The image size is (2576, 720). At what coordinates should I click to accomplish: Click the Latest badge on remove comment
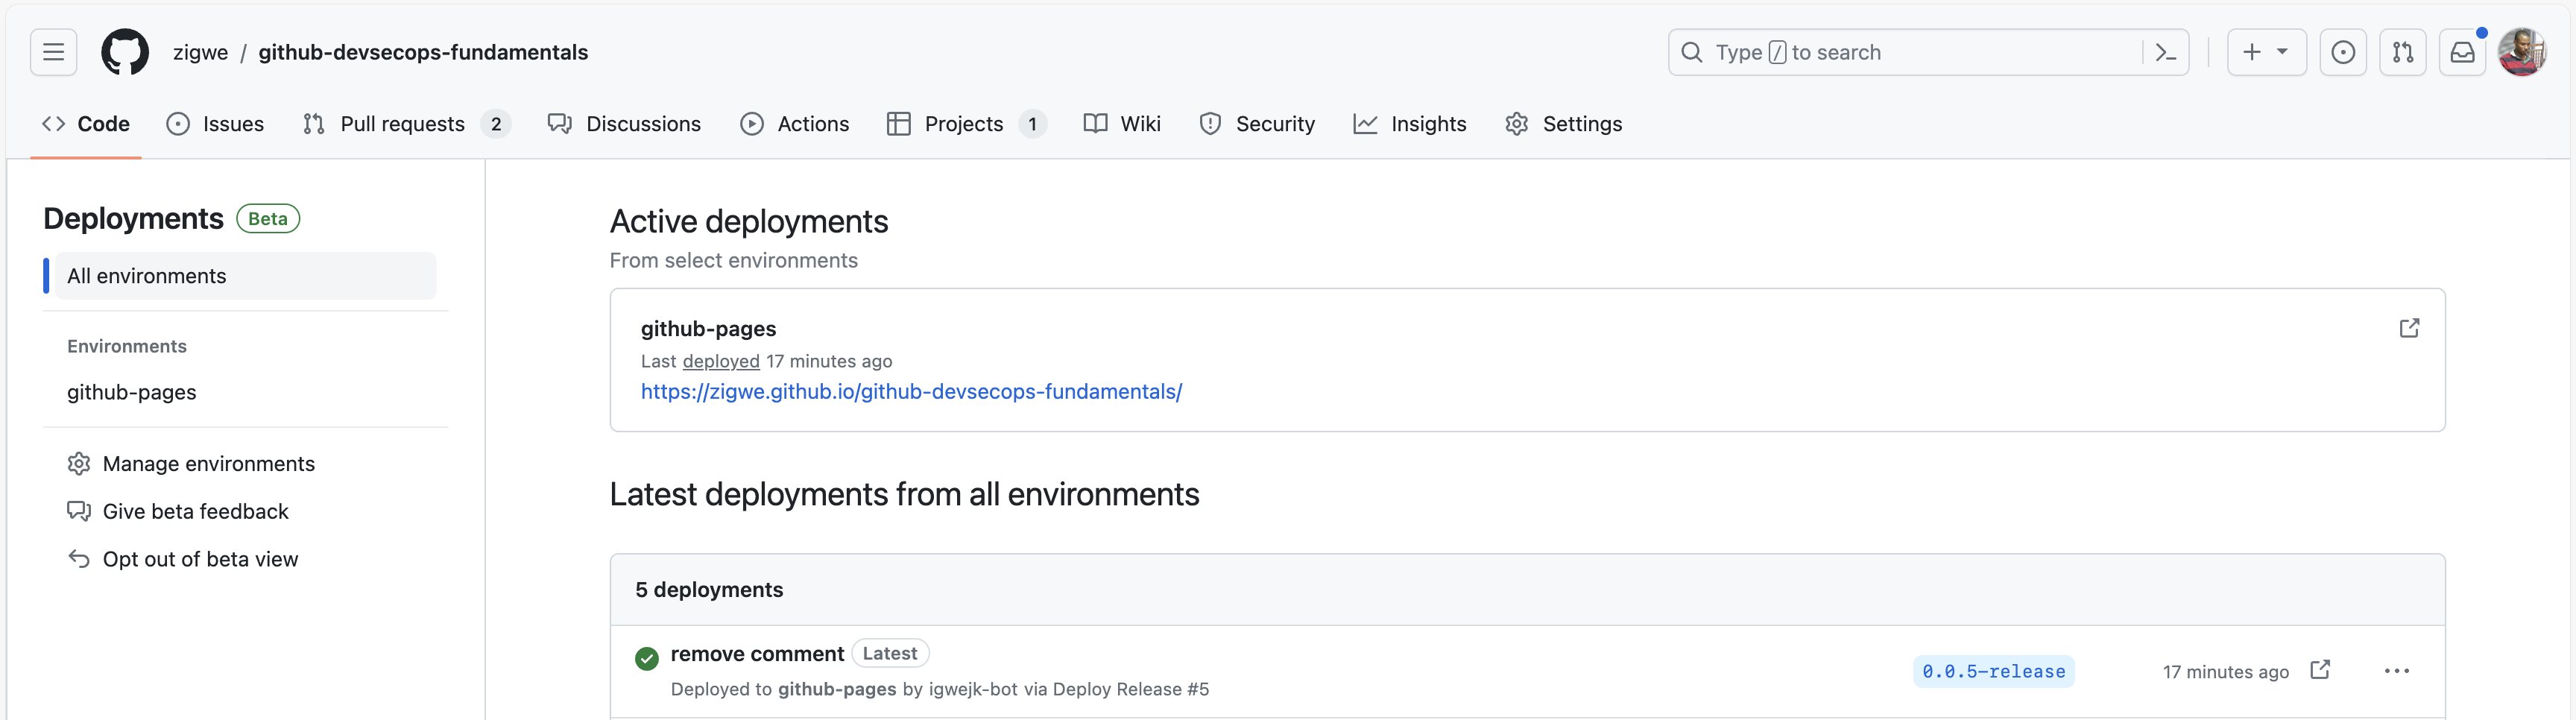(890, 654)
